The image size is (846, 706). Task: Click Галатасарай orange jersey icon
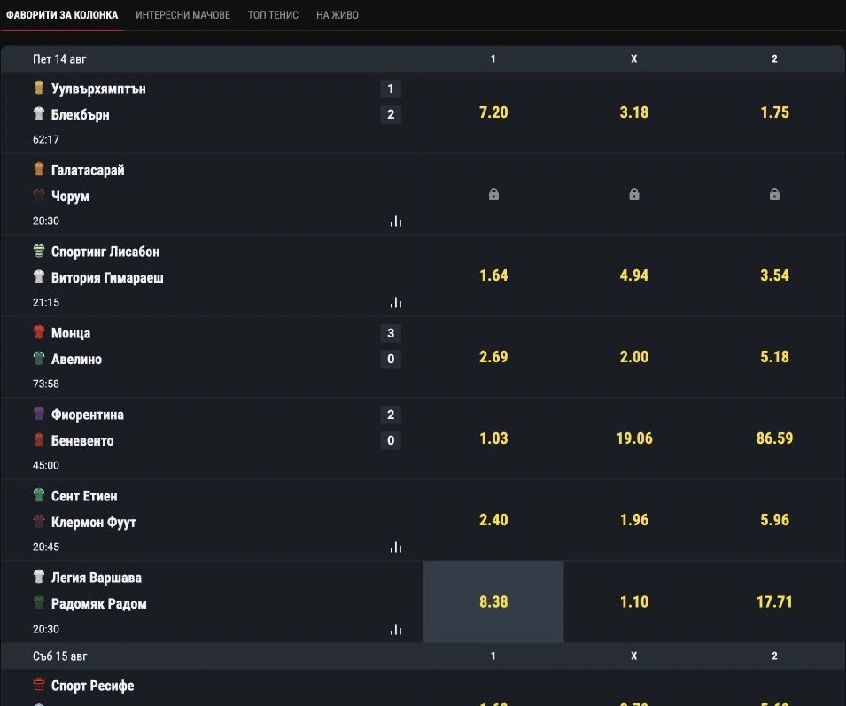[x=39, y=169]
